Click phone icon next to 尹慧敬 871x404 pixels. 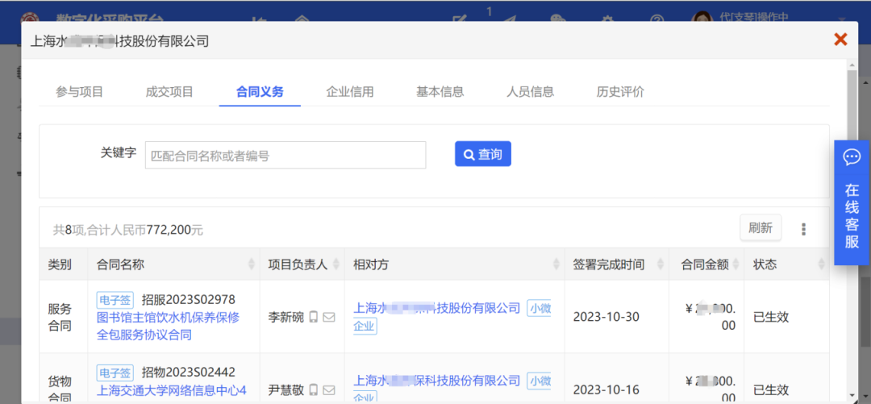point(313,389)
